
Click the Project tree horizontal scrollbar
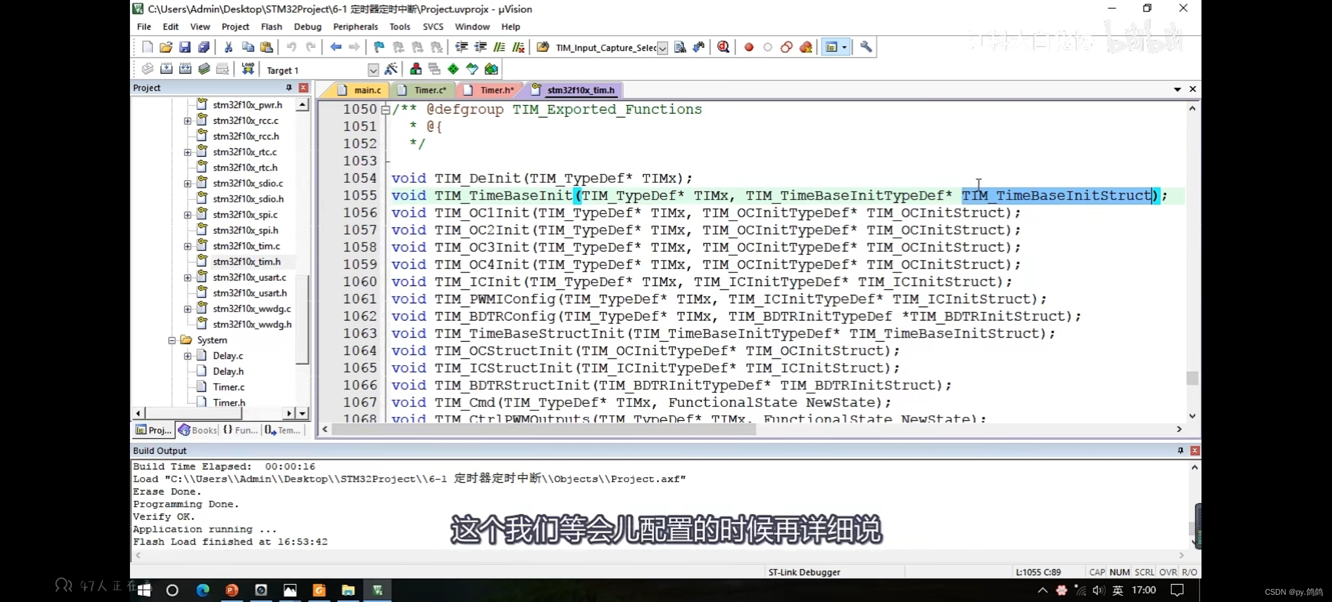tap(194, 413)
